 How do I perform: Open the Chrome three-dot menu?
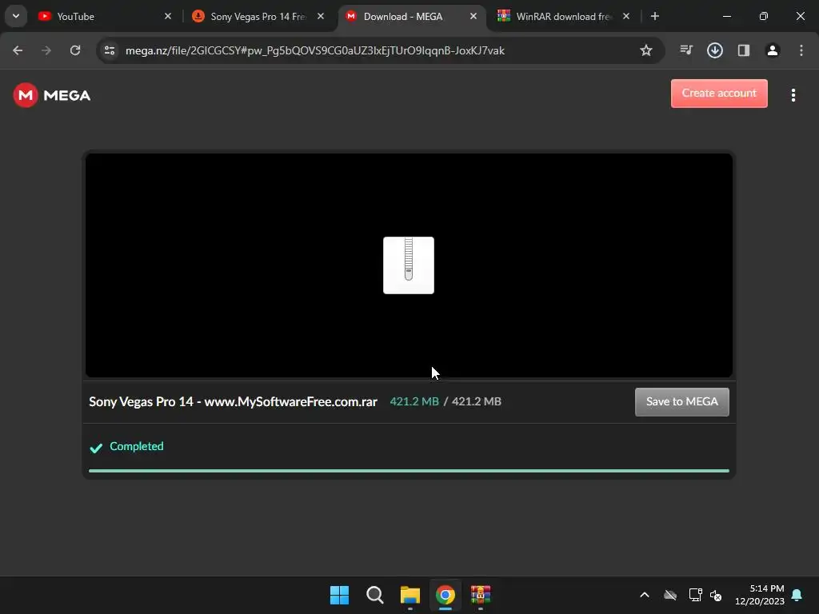coord(801,50)
